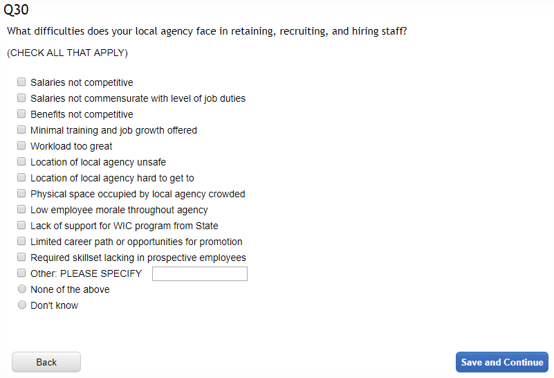Screen dimensions: 554x378
Task: Click the 'Save and Continue' button
Action: [x=501, y=362]
